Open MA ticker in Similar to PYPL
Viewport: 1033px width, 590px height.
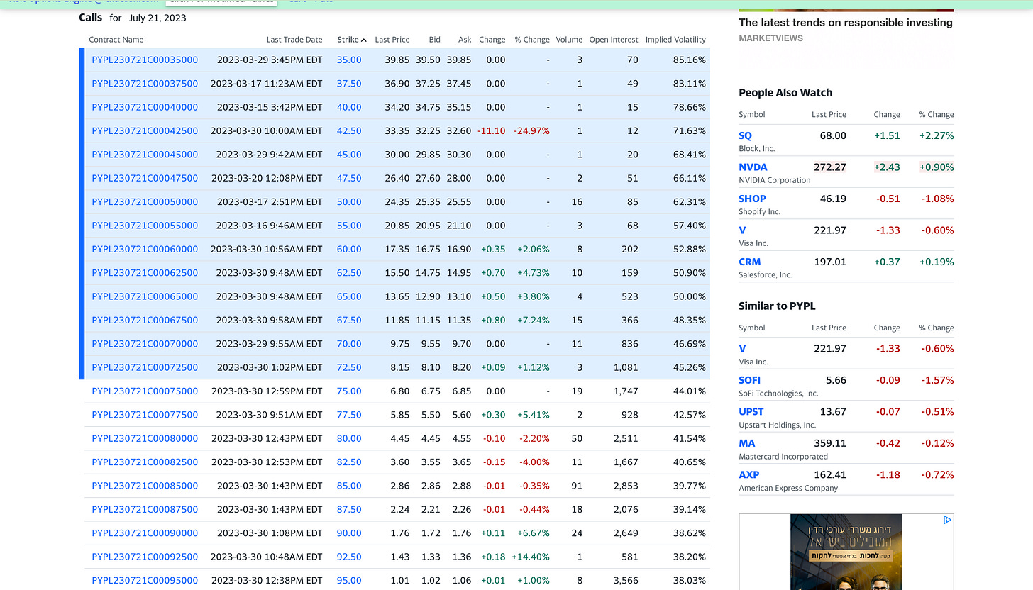coord(747,443)
